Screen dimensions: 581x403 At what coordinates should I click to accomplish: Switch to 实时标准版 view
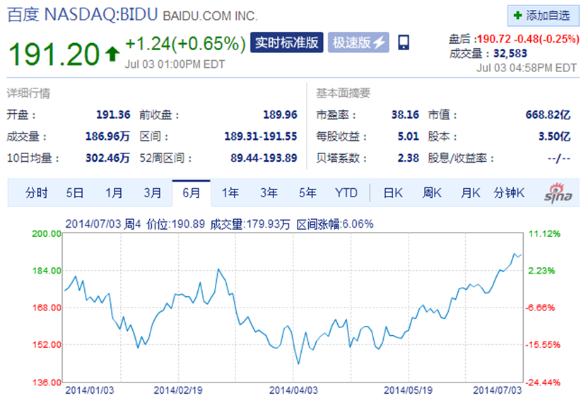click(287, 42)
